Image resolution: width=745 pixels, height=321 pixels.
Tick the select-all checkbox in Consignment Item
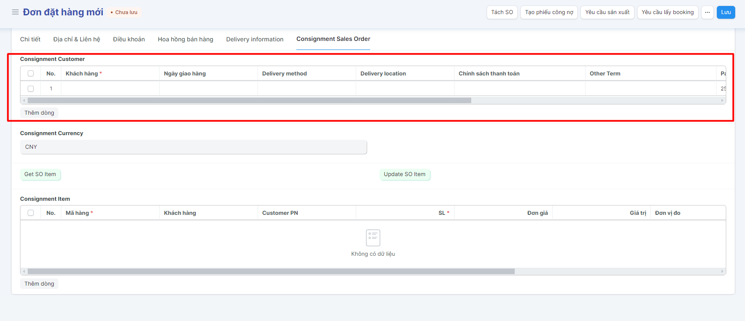[x=31, y=213]
